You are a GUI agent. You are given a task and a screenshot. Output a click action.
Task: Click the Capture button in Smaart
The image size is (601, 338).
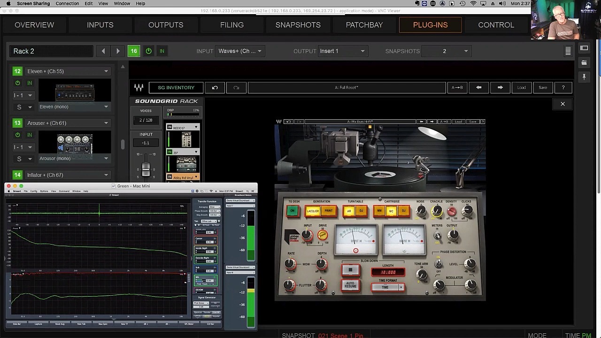(39, 324)
